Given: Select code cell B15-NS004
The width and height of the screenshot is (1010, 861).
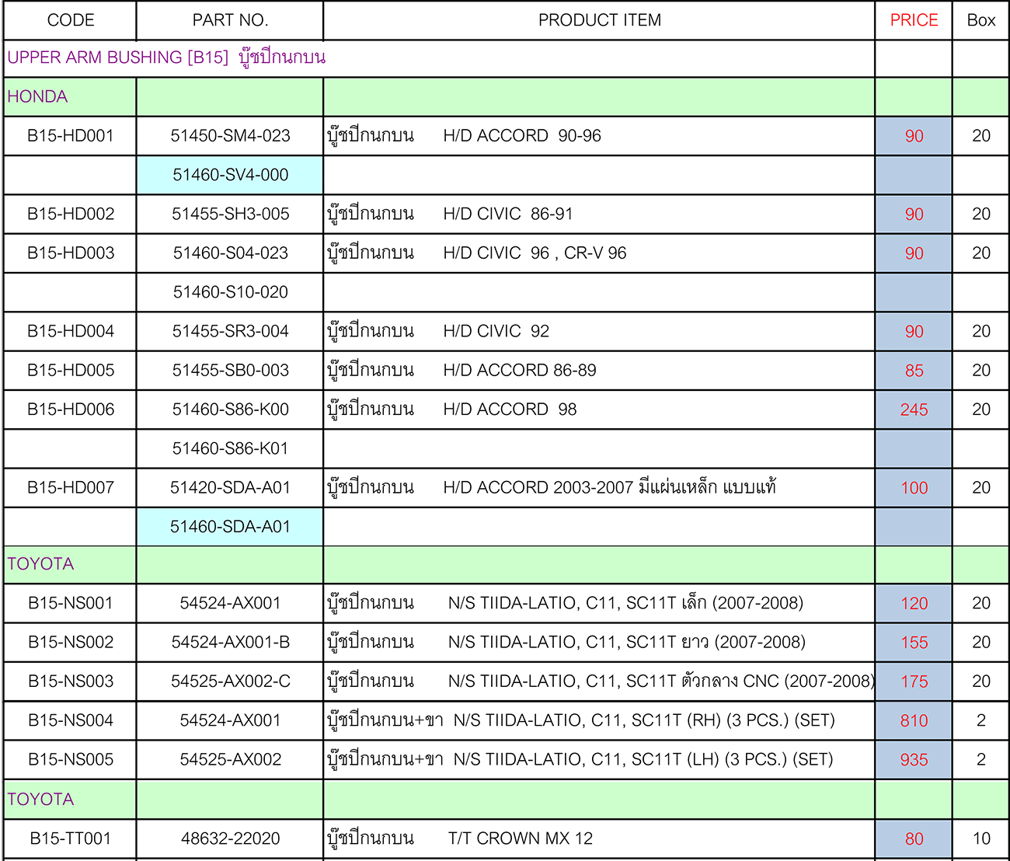Looking at the screenshot, I should (x=71, y=720).
